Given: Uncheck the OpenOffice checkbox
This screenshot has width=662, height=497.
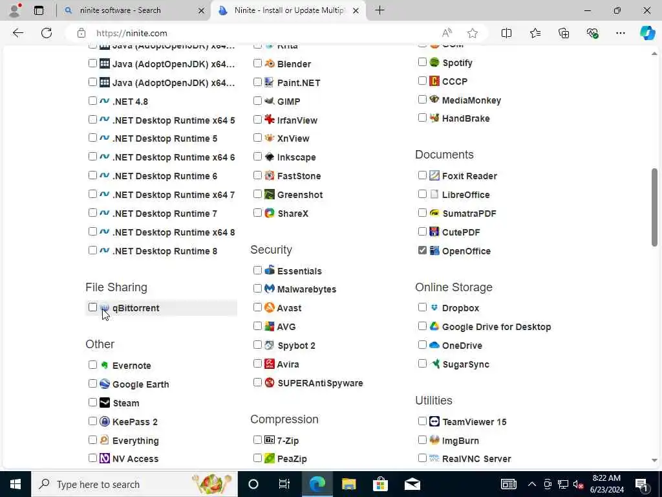Looking at the screenshot, I should [422, 250].
